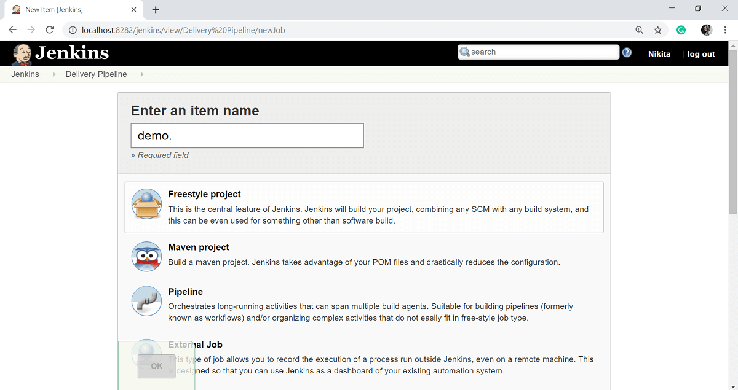738x390 pixels.
Task: Click the browser address bar URL
Action: [183, 30]
